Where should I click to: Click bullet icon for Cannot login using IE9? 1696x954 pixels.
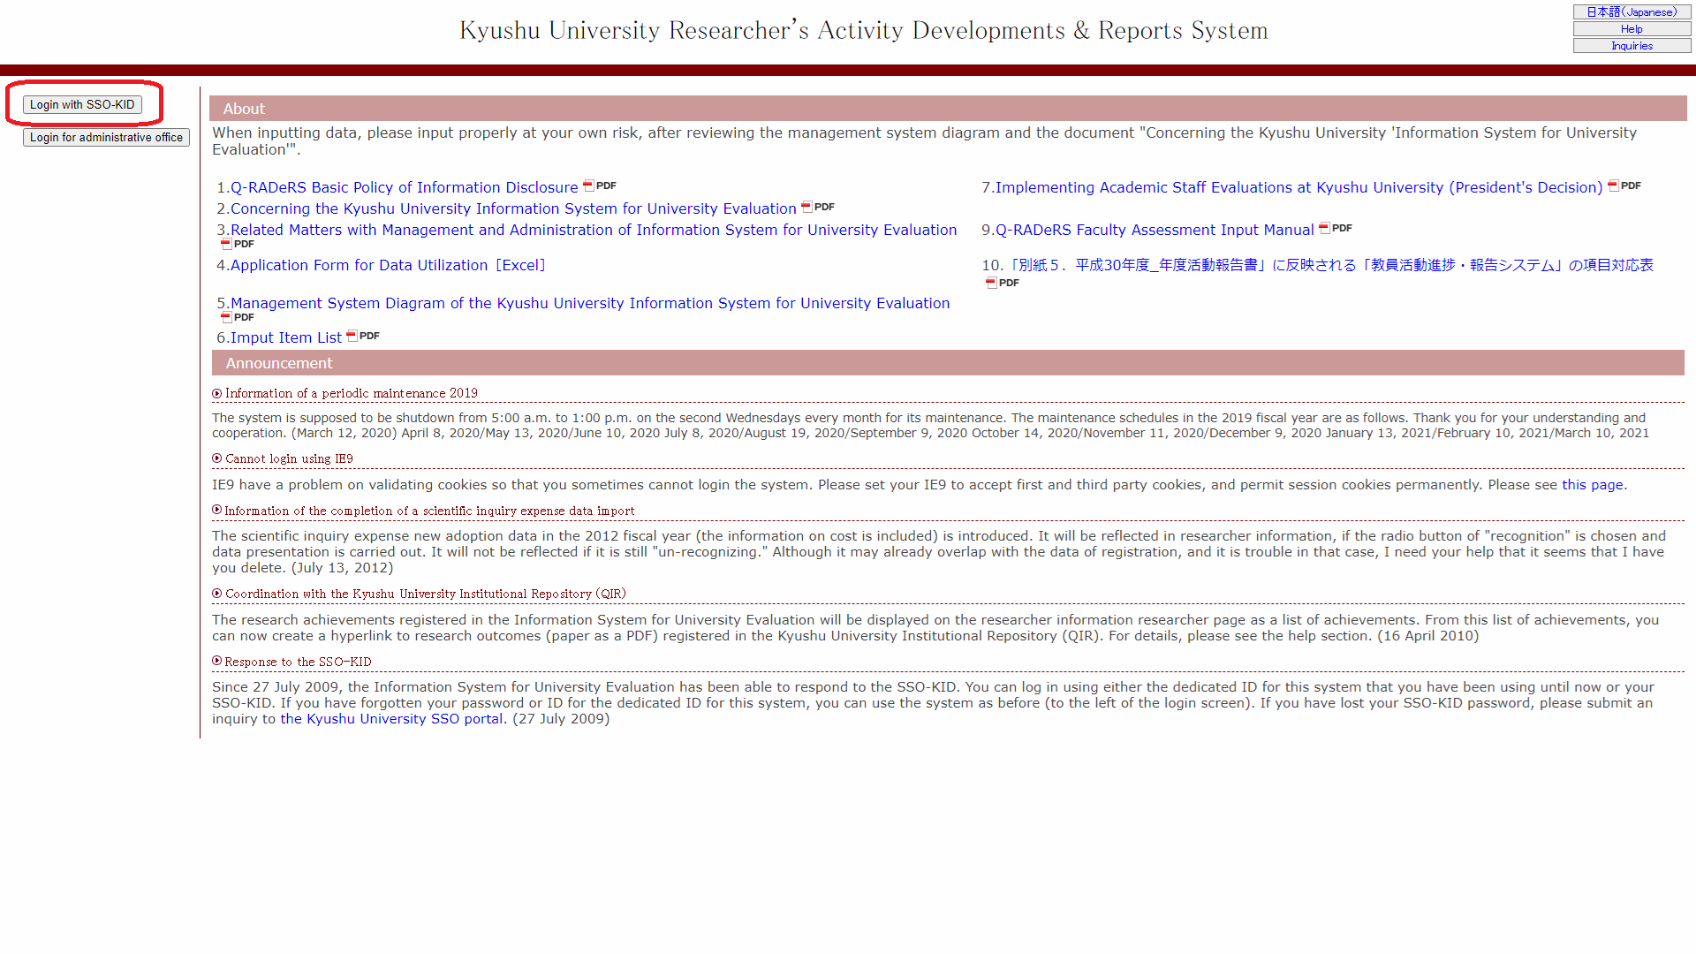click(x=217, y=458)
